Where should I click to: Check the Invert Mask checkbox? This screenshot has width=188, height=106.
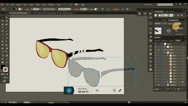(x=174, y=34)
